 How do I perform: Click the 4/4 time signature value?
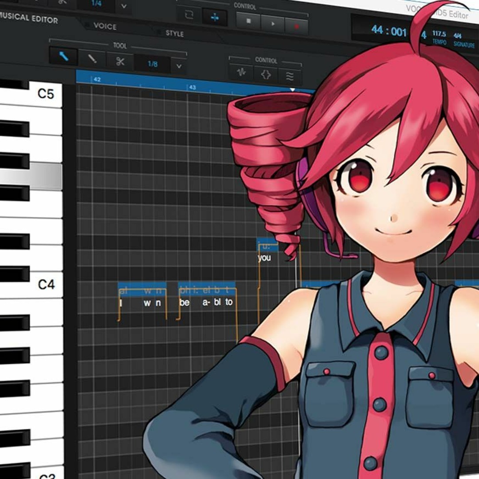pyautogui.click(x=457, y=36)
